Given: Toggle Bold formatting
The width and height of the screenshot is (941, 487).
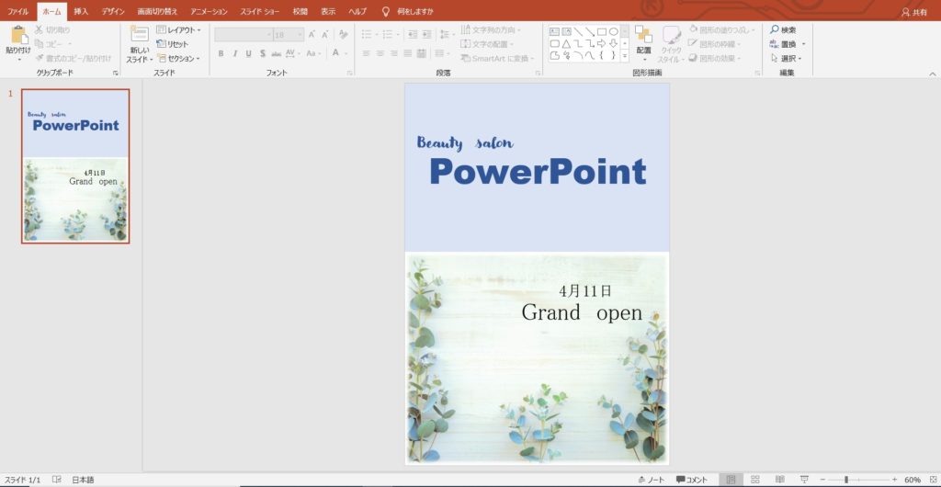Looking at the screenshot, I should click(x=221, y=53).
